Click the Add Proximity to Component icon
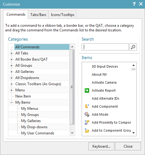Image resolution: width=145 pixels, height=155 pixels. 87,122
